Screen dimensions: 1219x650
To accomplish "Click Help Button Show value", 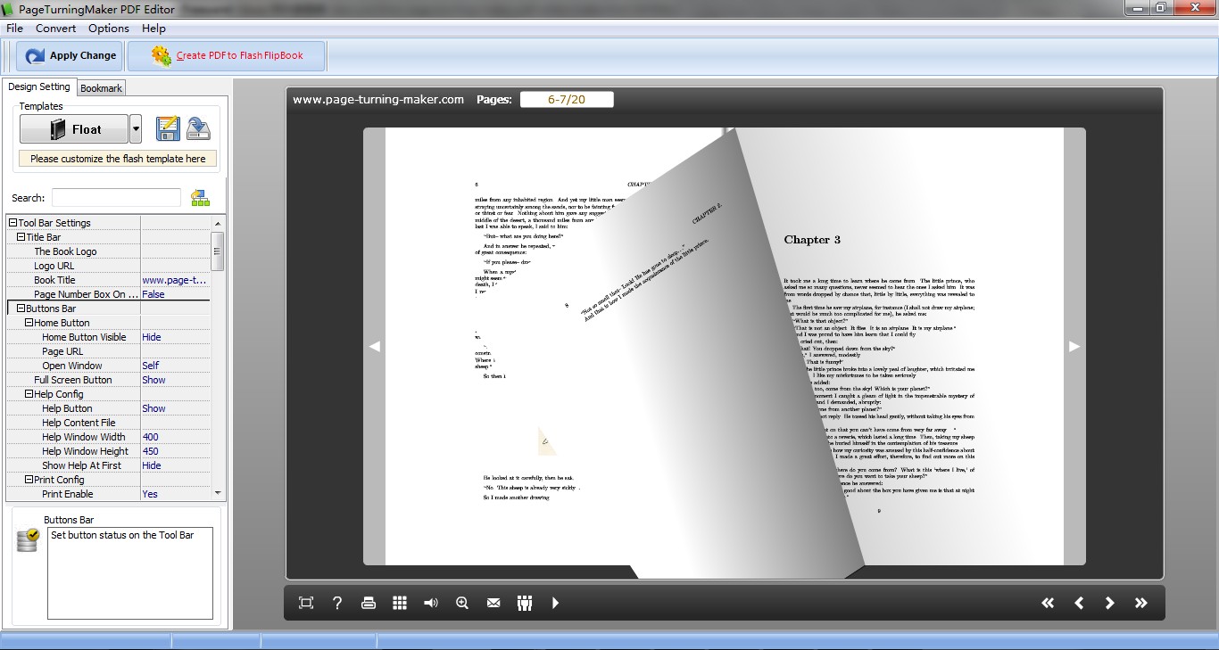I will point(175,408).
